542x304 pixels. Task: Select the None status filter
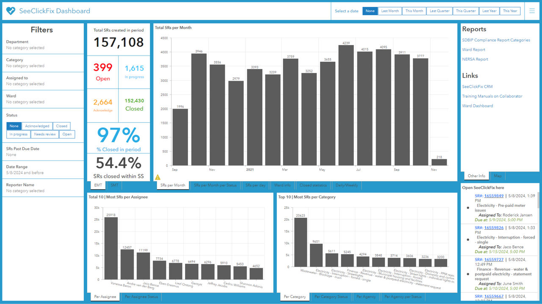14,126
